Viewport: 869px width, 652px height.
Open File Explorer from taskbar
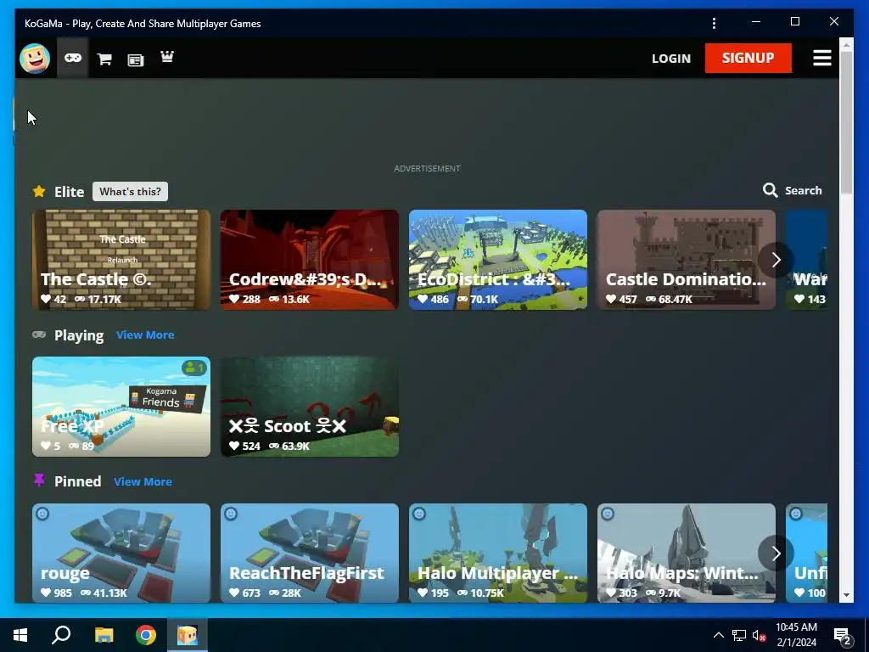(x=104, y=635)
